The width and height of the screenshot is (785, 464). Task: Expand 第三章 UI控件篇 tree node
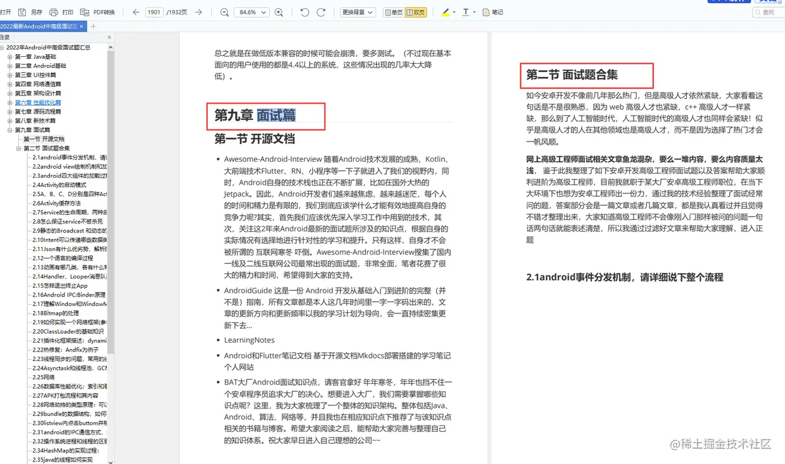coord(10,75)
